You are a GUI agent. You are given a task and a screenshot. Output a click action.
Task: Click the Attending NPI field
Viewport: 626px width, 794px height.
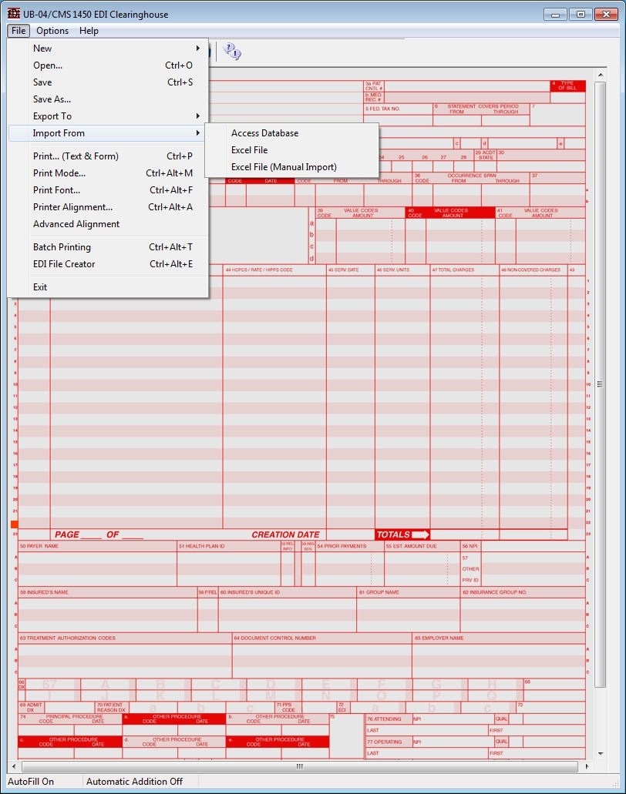[x=458, y=719]
